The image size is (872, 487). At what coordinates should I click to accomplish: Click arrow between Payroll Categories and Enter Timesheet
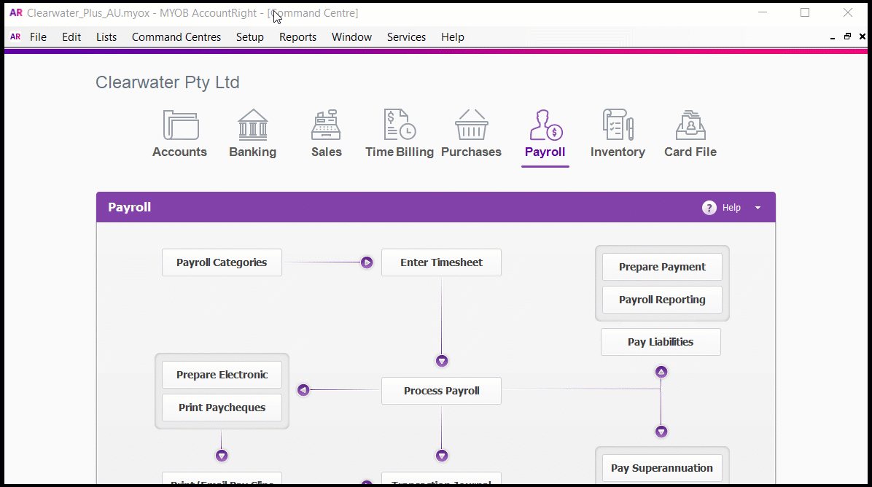click(x=367, y=262)
